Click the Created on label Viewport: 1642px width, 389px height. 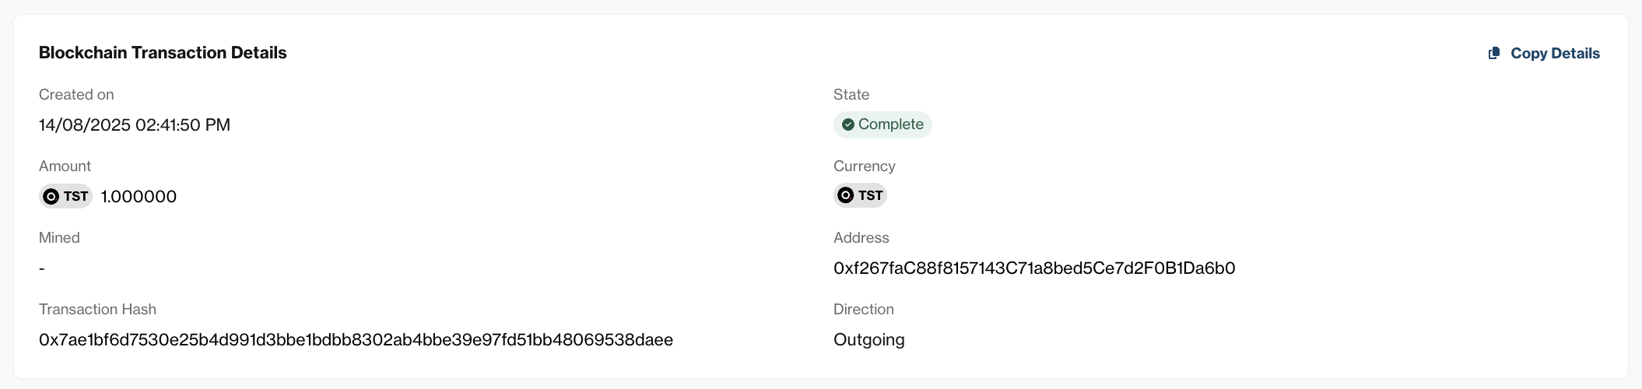pos(76,95)
